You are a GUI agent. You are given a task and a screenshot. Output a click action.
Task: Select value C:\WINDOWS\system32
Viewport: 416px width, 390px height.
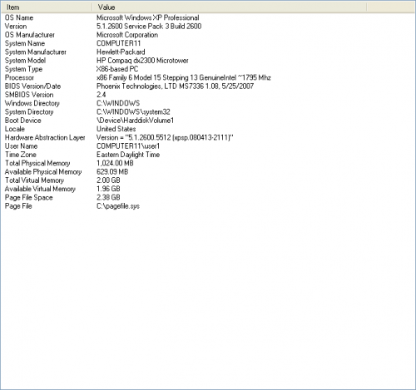[x=133, y=112]
